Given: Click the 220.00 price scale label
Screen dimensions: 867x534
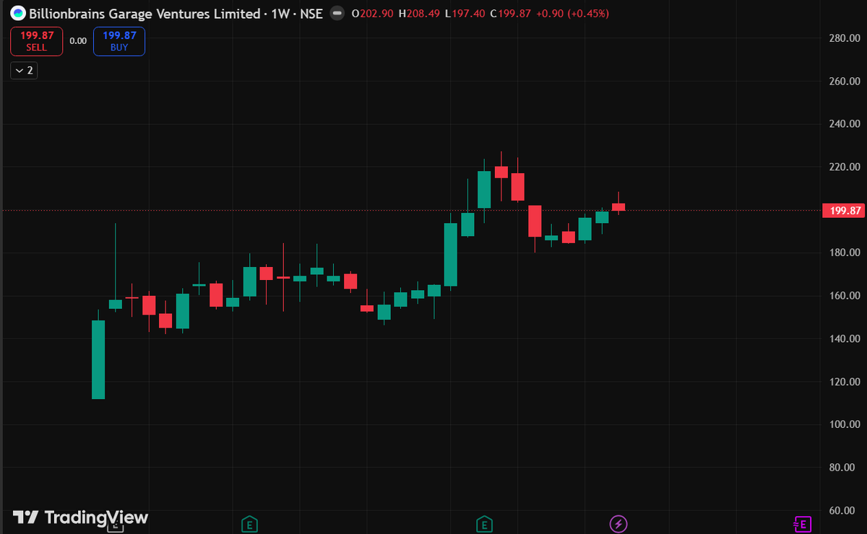Looking at the screenshot, I should tap(845, 167).
